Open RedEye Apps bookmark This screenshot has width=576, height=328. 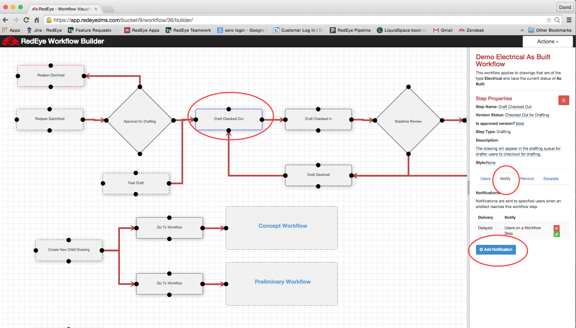pyautogui.click(x=142, y=30)
